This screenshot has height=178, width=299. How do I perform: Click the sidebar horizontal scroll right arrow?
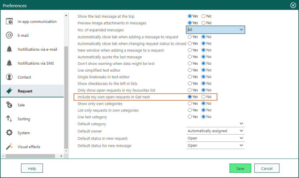coord(61,156)
